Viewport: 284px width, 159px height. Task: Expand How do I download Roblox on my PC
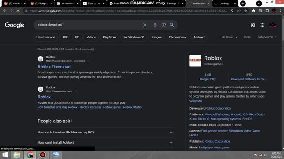click(x=105, y=132)
